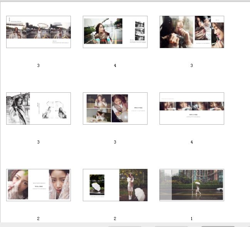Click number 2 under the two-portrait layout

click(x=39, y=219)
